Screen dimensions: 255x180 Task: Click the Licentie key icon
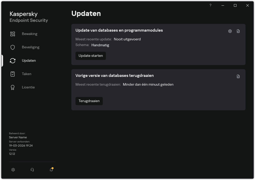pos(12,87)
